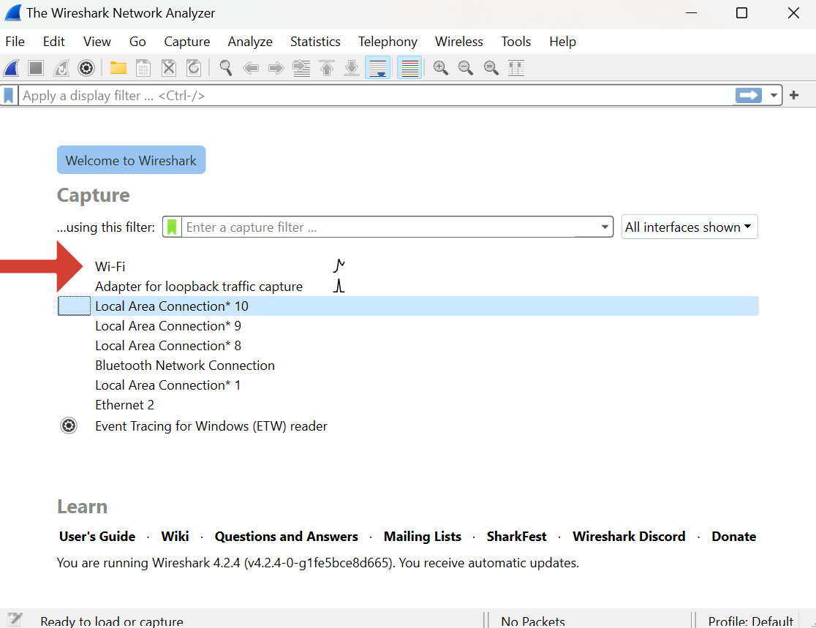Image resolution: width=816 pixels, height=628 pixels.
Task: Start capturing packets with the shark fin icon
Action: coord(12,68)
